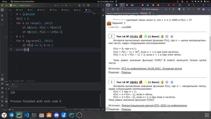Click the Run console horizontal scrollbar

(x=38, y=107)
